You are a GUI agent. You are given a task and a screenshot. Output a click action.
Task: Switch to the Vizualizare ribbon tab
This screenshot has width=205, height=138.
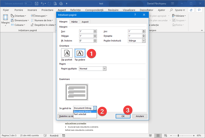click(x=129, y=10)
